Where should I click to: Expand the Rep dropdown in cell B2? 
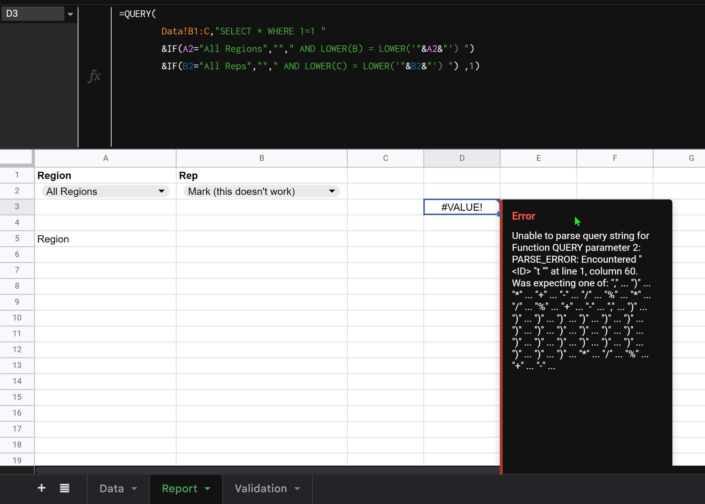[332, 191]
